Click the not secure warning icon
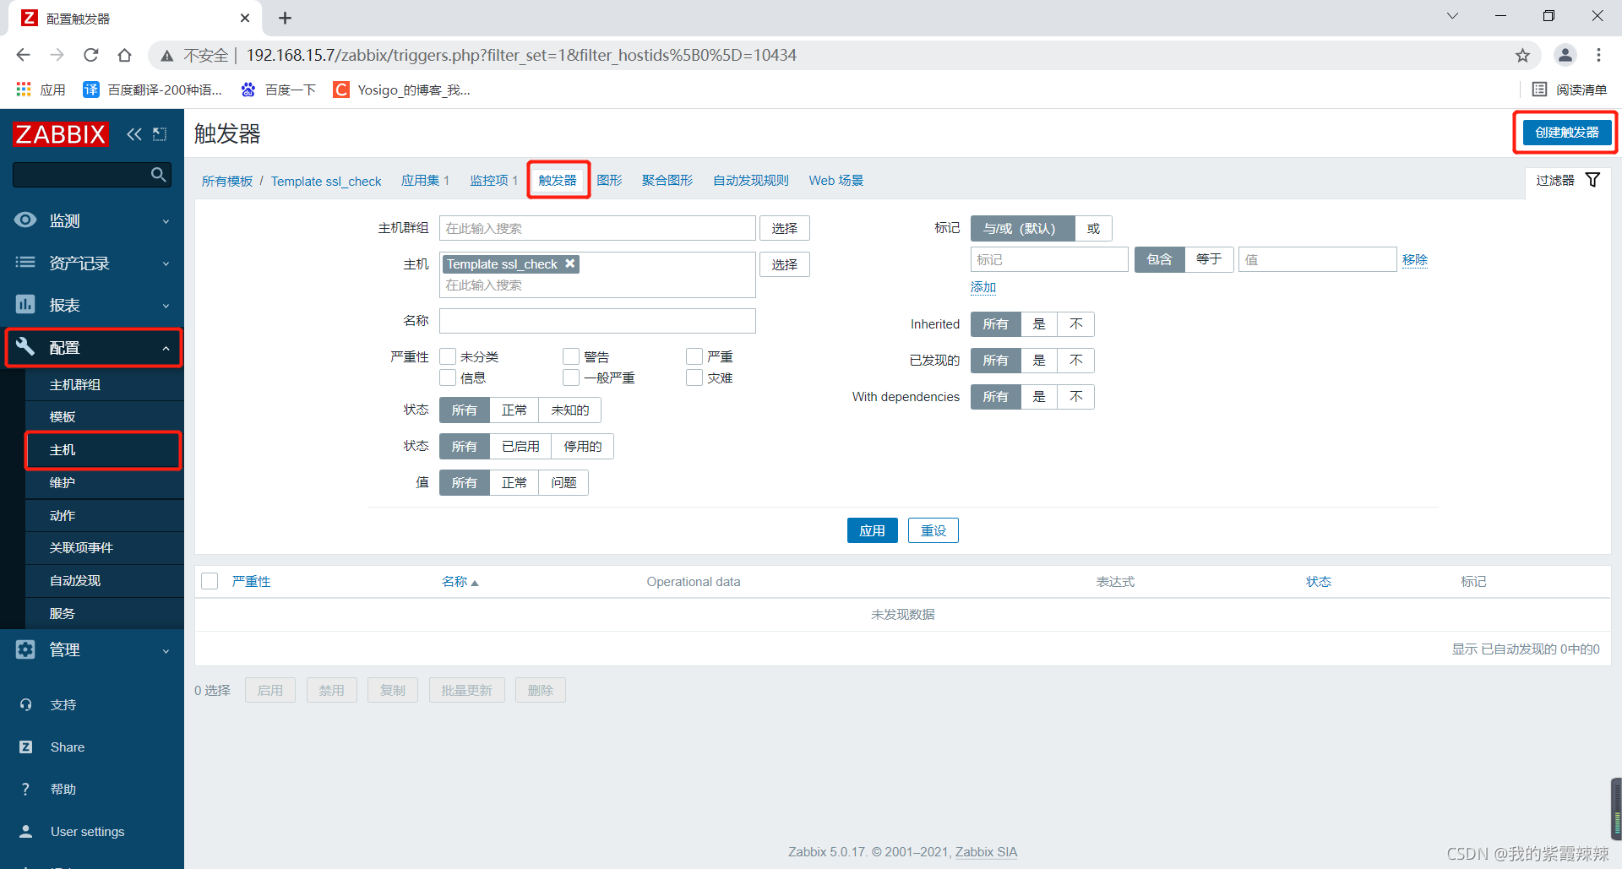Screen dimensions: 1622x869 167,55
